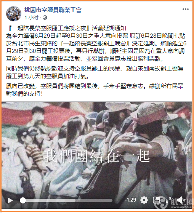194x213 pixels.
Task: Expand the video to fullscreen
Action: 168,200
